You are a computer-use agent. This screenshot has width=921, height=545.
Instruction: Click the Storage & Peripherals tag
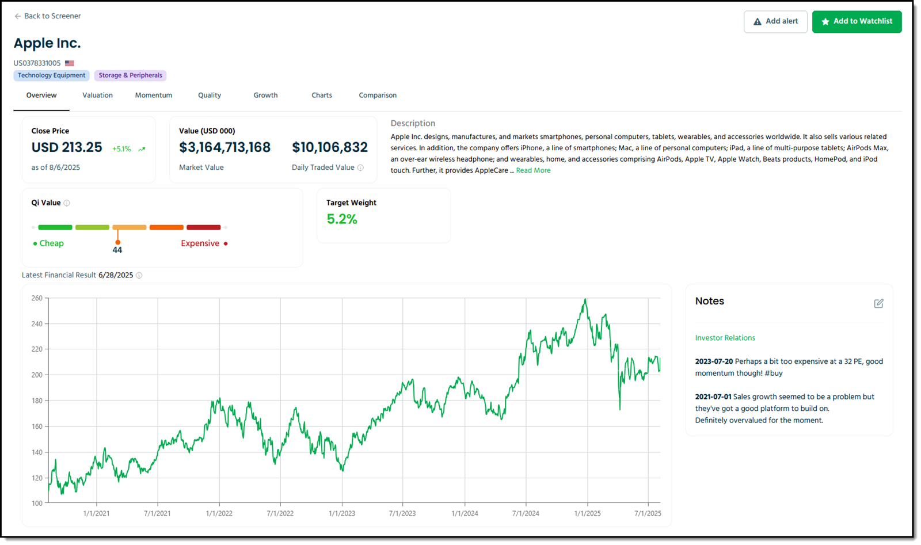click(x=130, y=75)
